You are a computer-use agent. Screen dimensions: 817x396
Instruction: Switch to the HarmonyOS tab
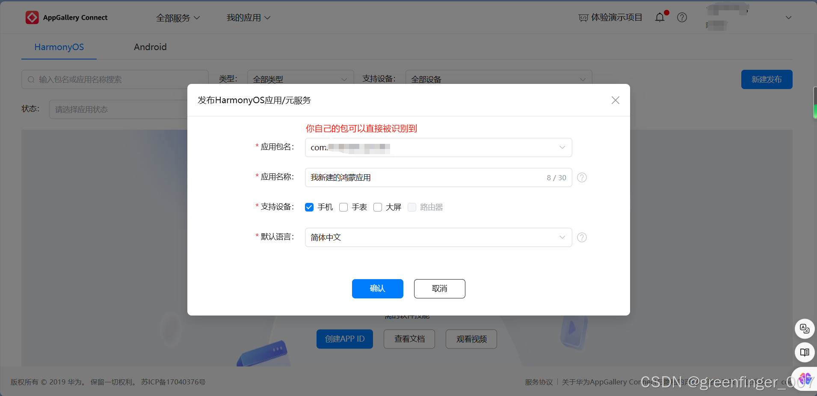pos(59,47)
